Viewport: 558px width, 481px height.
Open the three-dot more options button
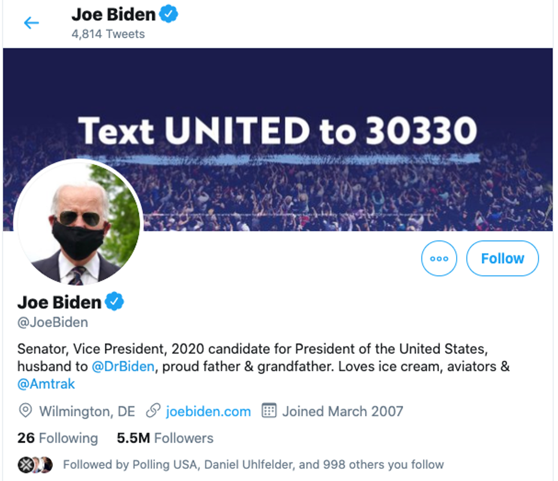[439, 258]
